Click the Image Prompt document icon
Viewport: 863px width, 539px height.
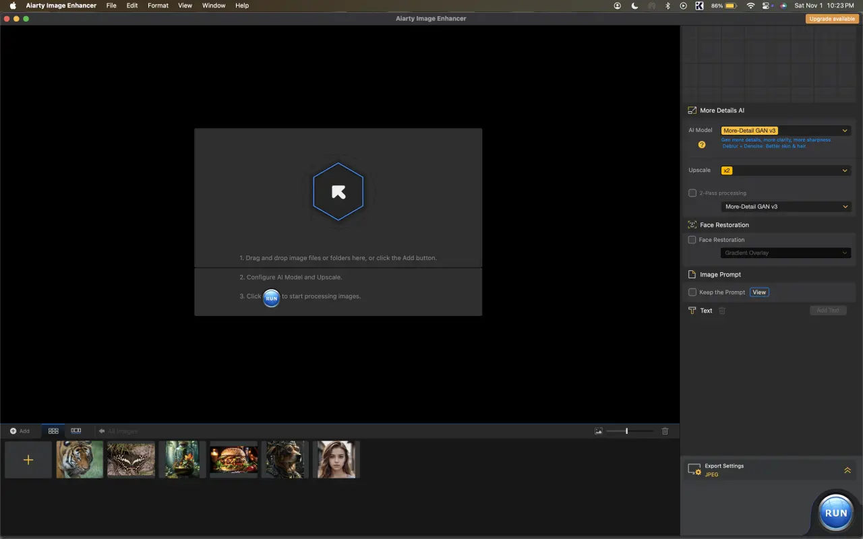point(692,275)
